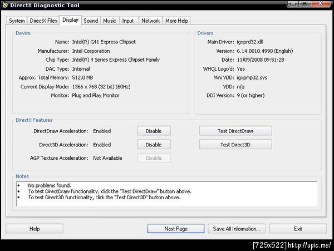Click the memory value '512.0 MB'
Viewport: 334px width, 251px height.
point(82,77)
